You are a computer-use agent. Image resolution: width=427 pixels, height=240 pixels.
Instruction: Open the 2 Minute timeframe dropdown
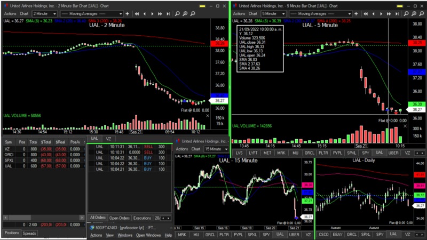click(x=44, y=13)
